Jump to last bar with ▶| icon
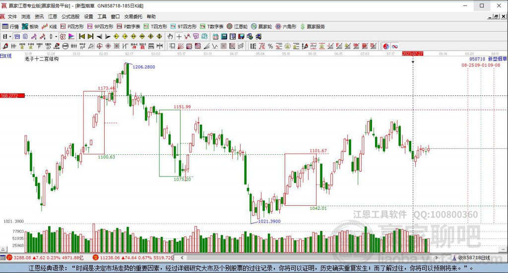Image resolution: width=508 pixels, height=273 pixels. coord(90,37)
